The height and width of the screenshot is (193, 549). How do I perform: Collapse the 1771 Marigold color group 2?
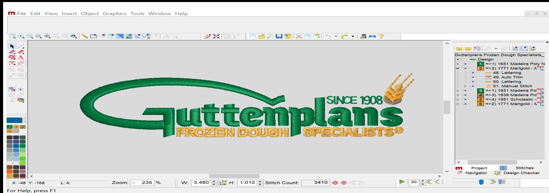(458, 68)
